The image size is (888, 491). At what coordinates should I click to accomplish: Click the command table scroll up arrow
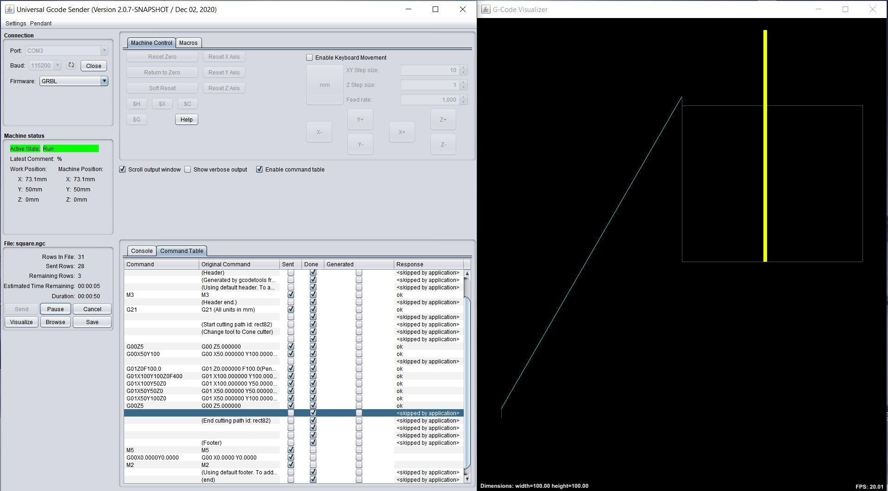[x=467, y=273]
